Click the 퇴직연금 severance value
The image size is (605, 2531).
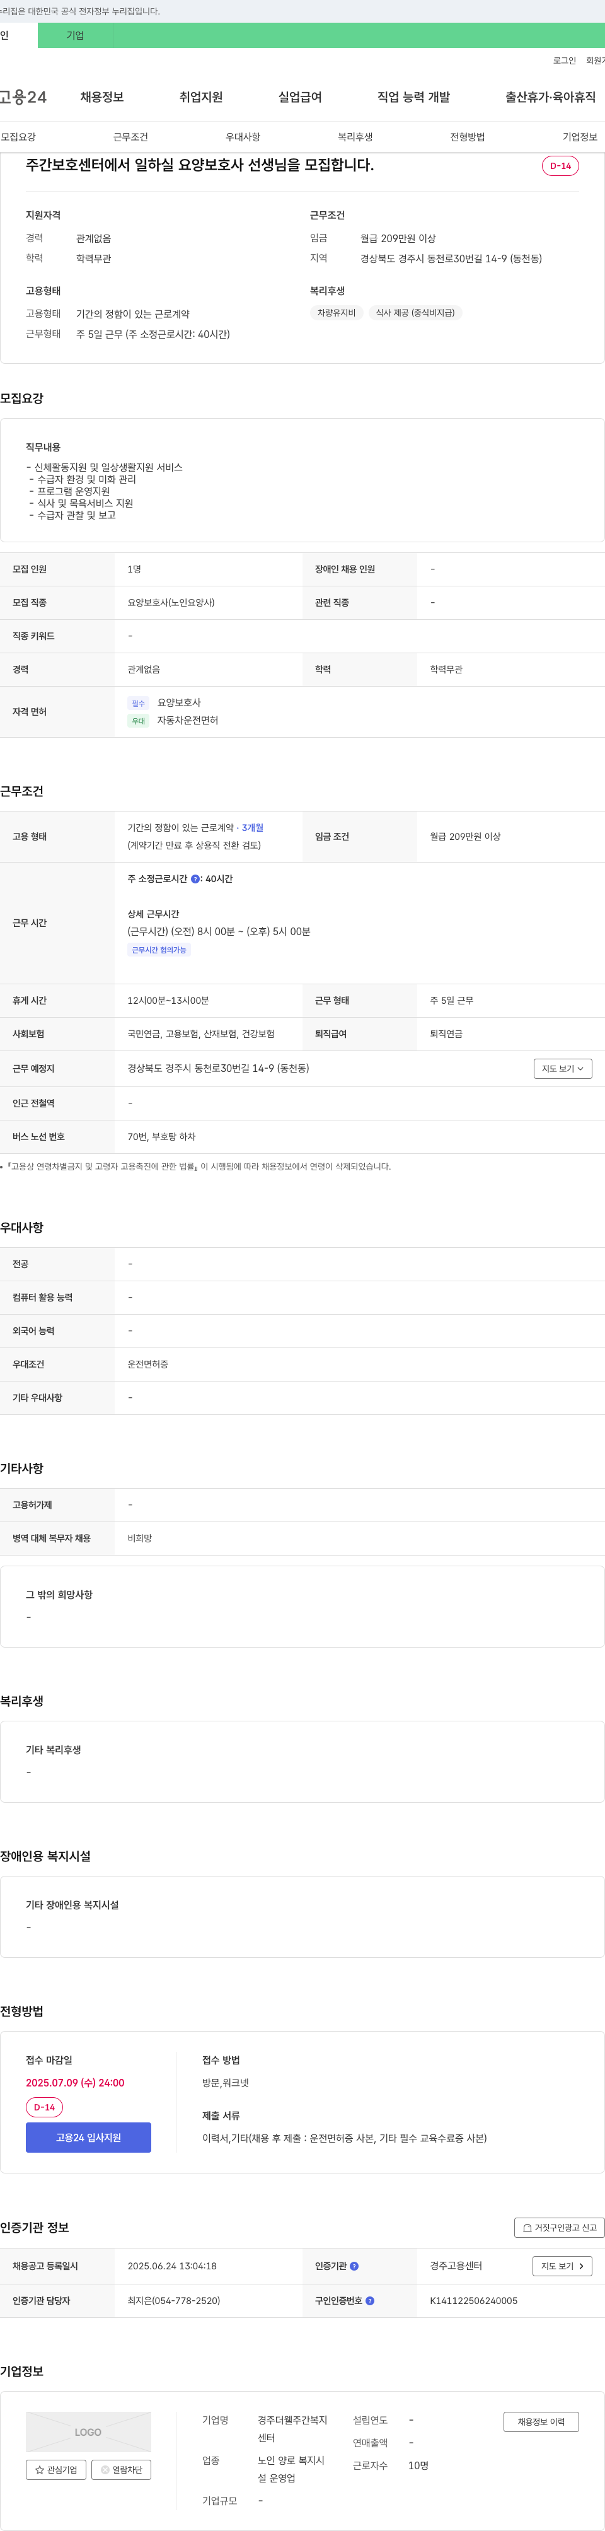(446, 1035)
